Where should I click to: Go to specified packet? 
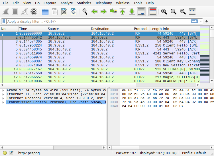(x=113, y=12)
